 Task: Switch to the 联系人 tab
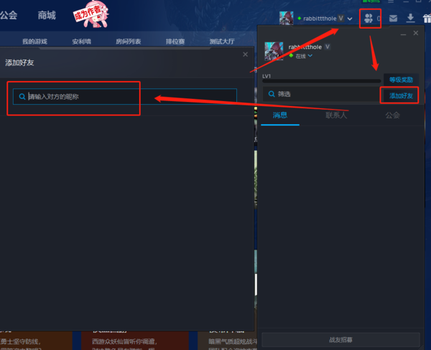pos(336,115)
